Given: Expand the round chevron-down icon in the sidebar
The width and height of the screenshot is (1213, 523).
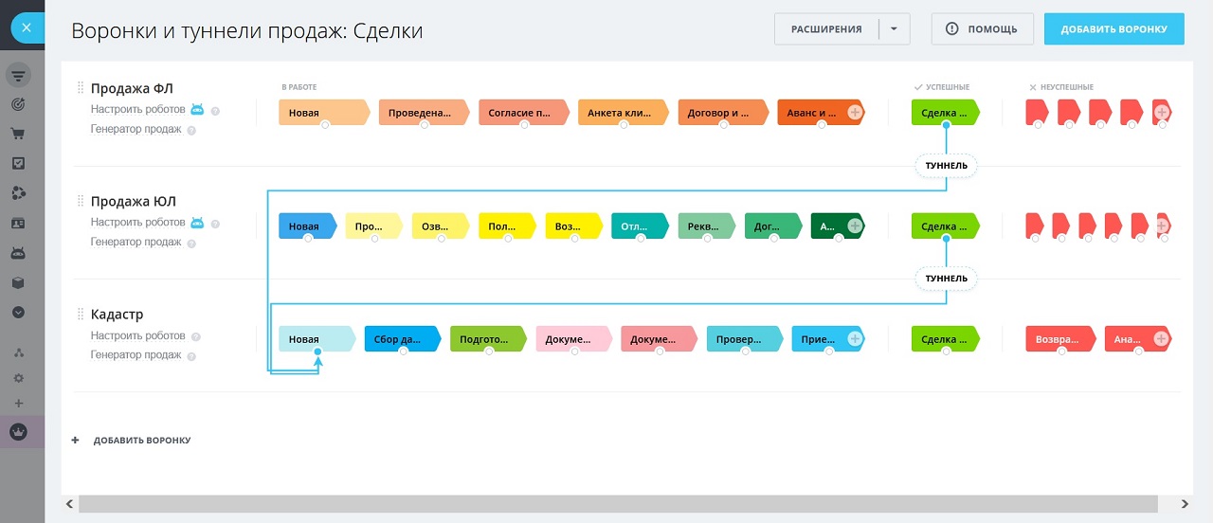Looking at the screenshot, I should coord(18,312).
